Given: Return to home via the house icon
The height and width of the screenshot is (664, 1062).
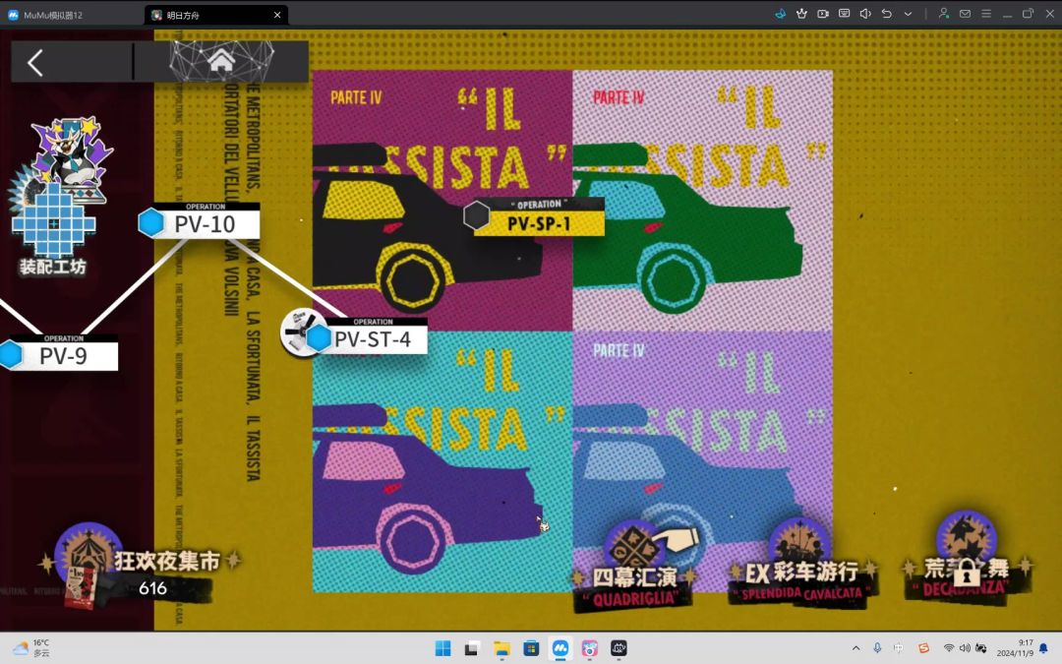Looking at the screenshot, I should [x=221, y=62].
